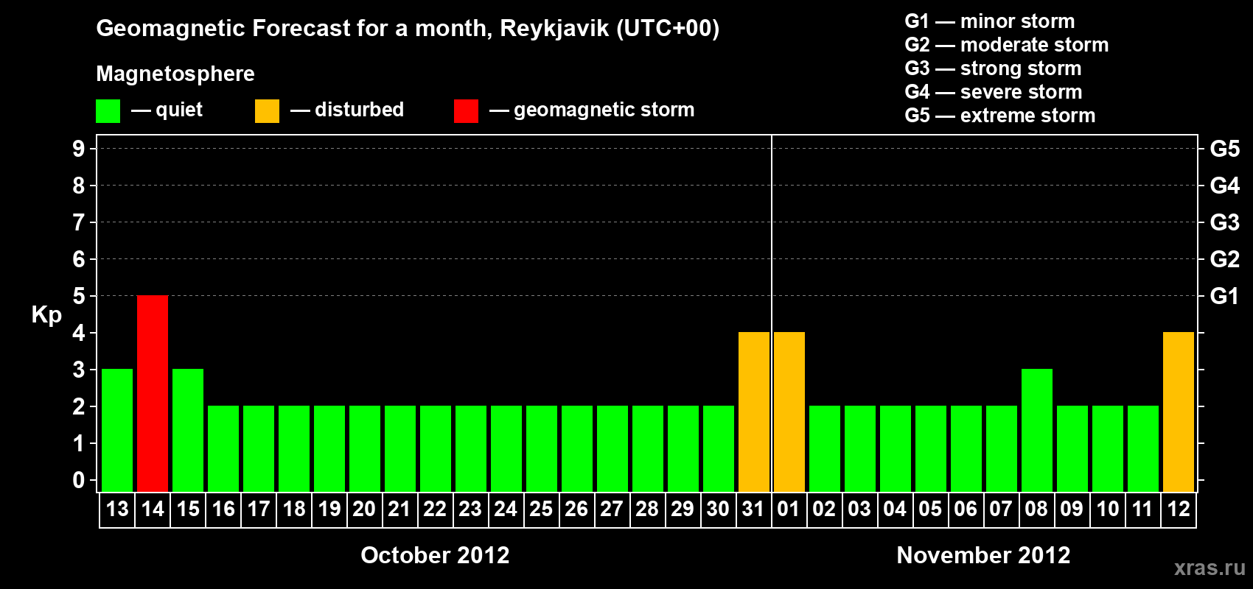
Task: Click the G2 marker on right axis
Action: [1224, 259]
